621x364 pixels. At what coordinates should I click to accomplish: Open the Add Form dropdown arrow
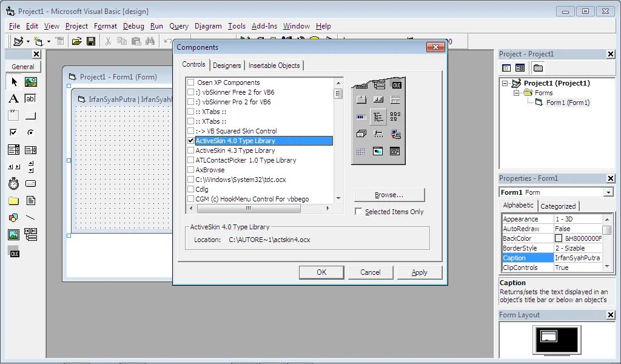(49, 41)
